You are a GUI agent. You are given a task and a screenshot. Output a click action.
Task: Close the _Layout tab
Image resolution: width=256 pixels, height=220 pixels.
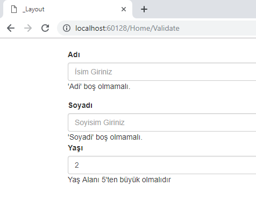point(124,9)
